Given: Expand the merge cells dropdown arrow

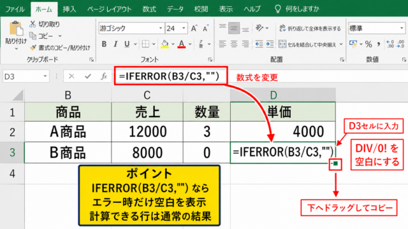Looking at the screenshot, I should [x=341, y=45].
